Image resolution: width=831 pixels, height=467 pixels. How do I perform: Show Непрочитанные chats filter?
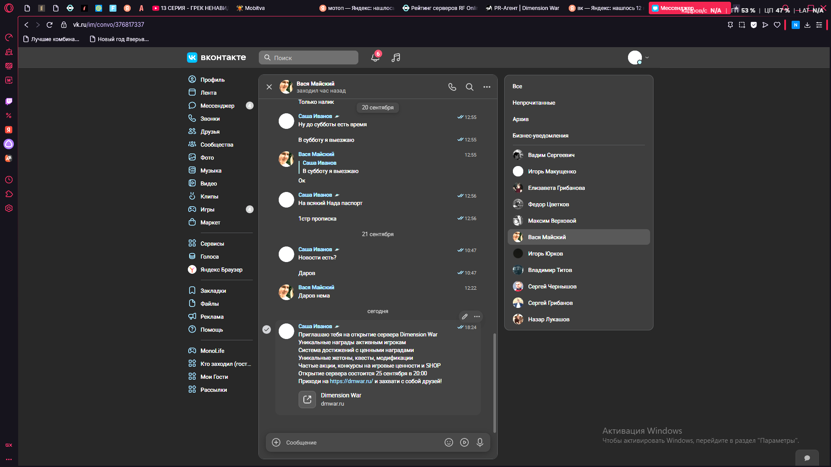tap(534, 102)
